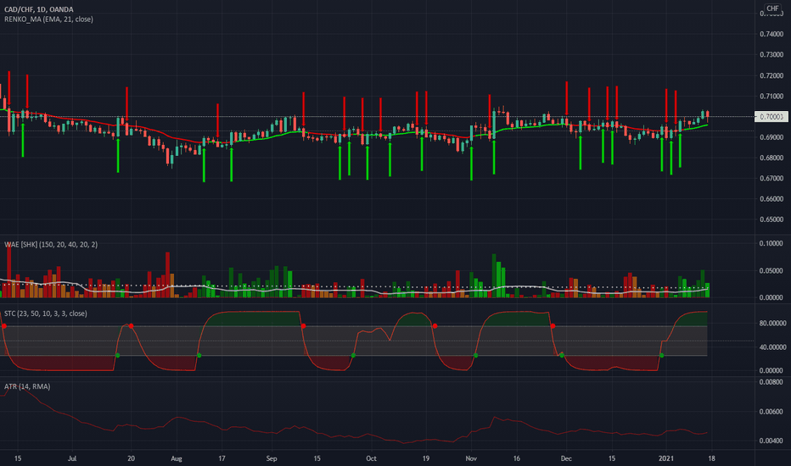
Task: Click the current price label 0.70003
Action: click(x=771, y=116)
